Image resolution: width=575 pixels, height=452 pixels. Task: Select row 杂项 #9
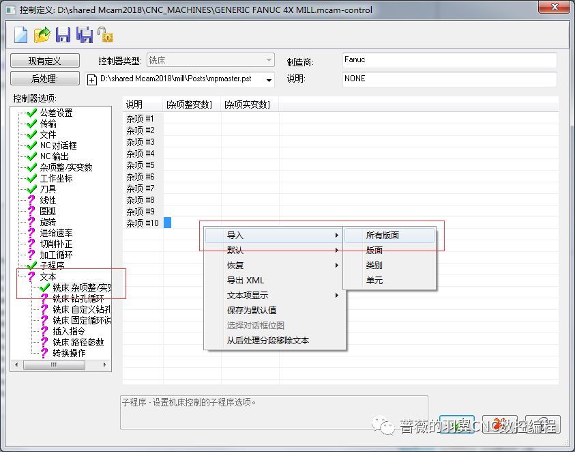[x=140, y=212]
